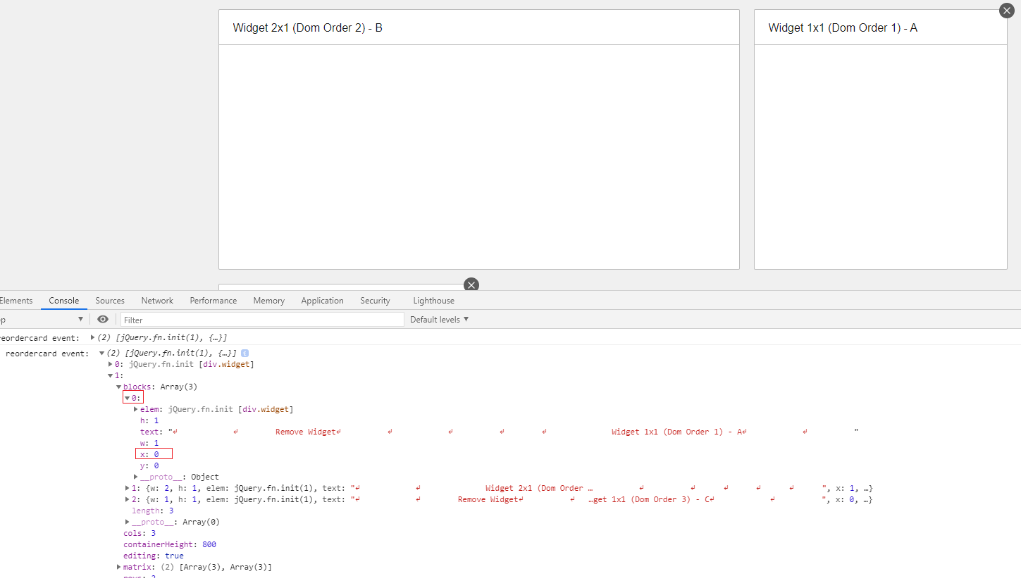Switch to the Sources tab
This screenshot has width=1021, height=588.
110,301
